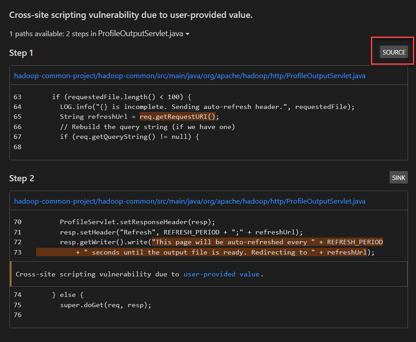416x342 pixels.
Task: Click the 'Rebuild the query string' comment line
Action: 147,127
